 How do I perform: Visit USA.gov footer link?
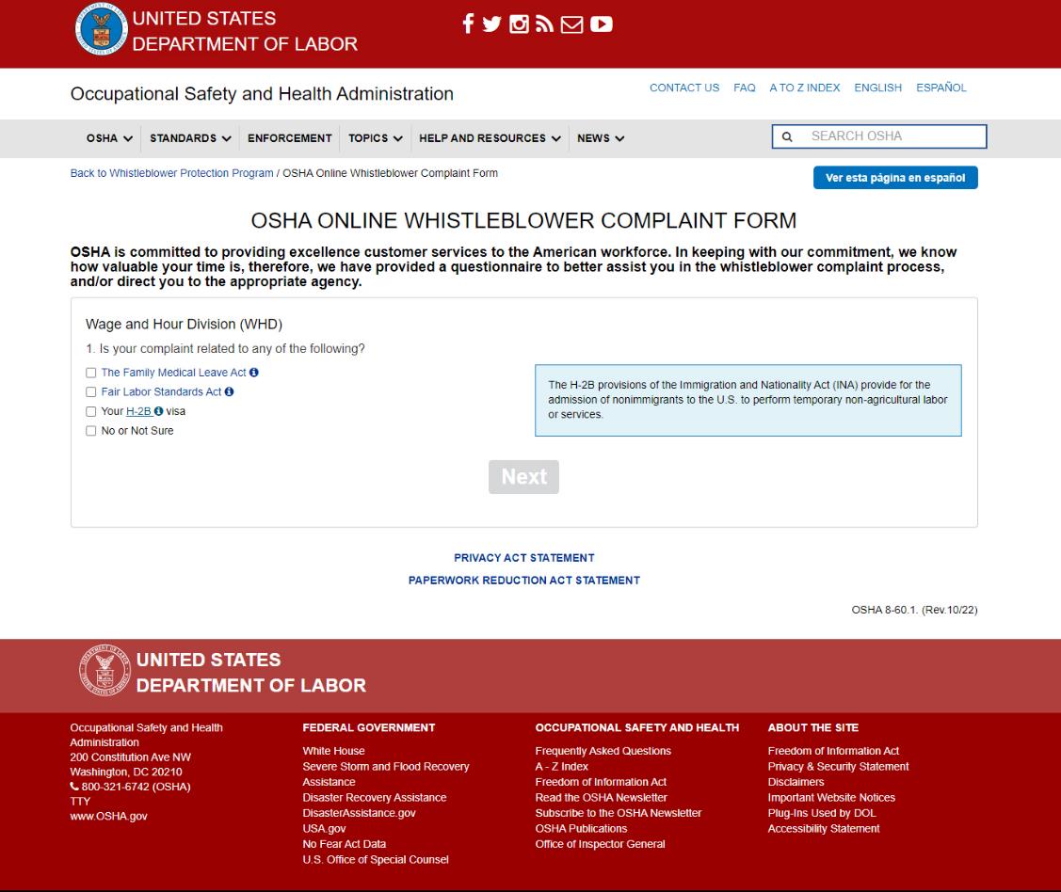pyautogui.click(x=324, y=828)
